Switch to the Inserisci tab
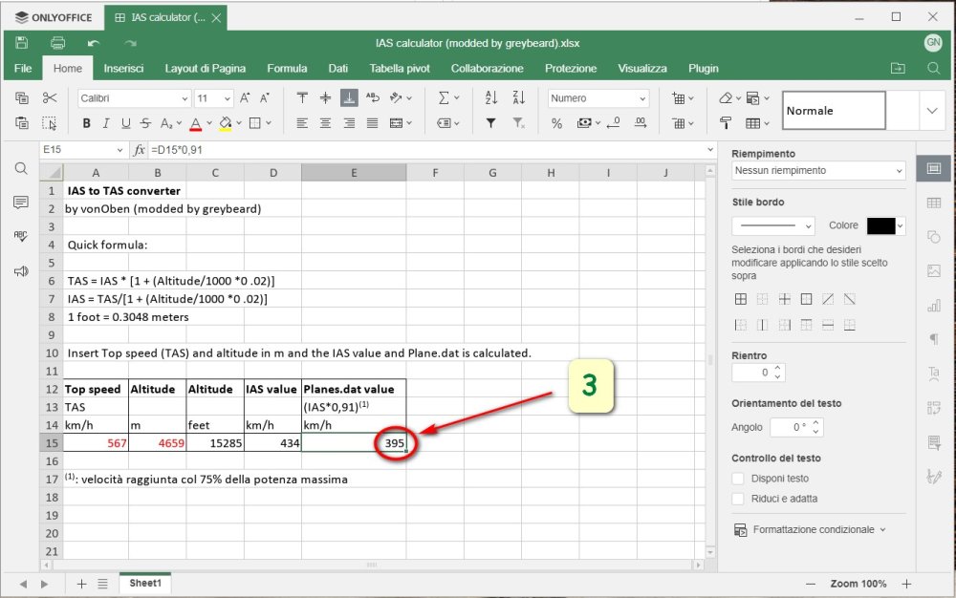 123,69
